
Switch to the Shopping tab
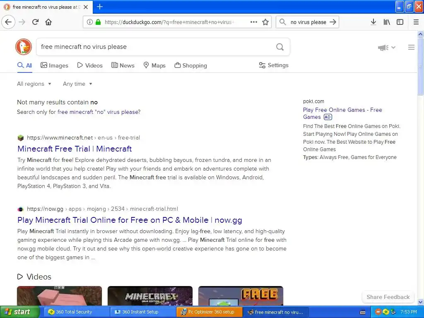pyautogui.click(x=190, y=65)
